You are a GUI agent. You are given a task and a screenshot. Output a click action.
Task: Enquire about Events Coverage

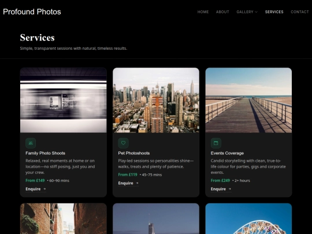tap(221, 189)
